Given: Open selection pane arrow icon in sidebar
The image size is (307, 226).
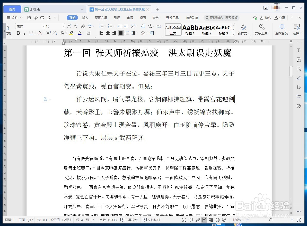Looking at the screenshot, I should click(299, 87).
